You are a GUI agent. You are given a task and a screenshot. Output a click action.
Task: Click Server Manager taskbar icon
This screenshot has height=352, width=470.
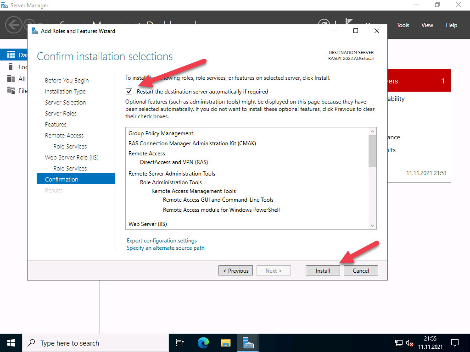click(248, 343)
